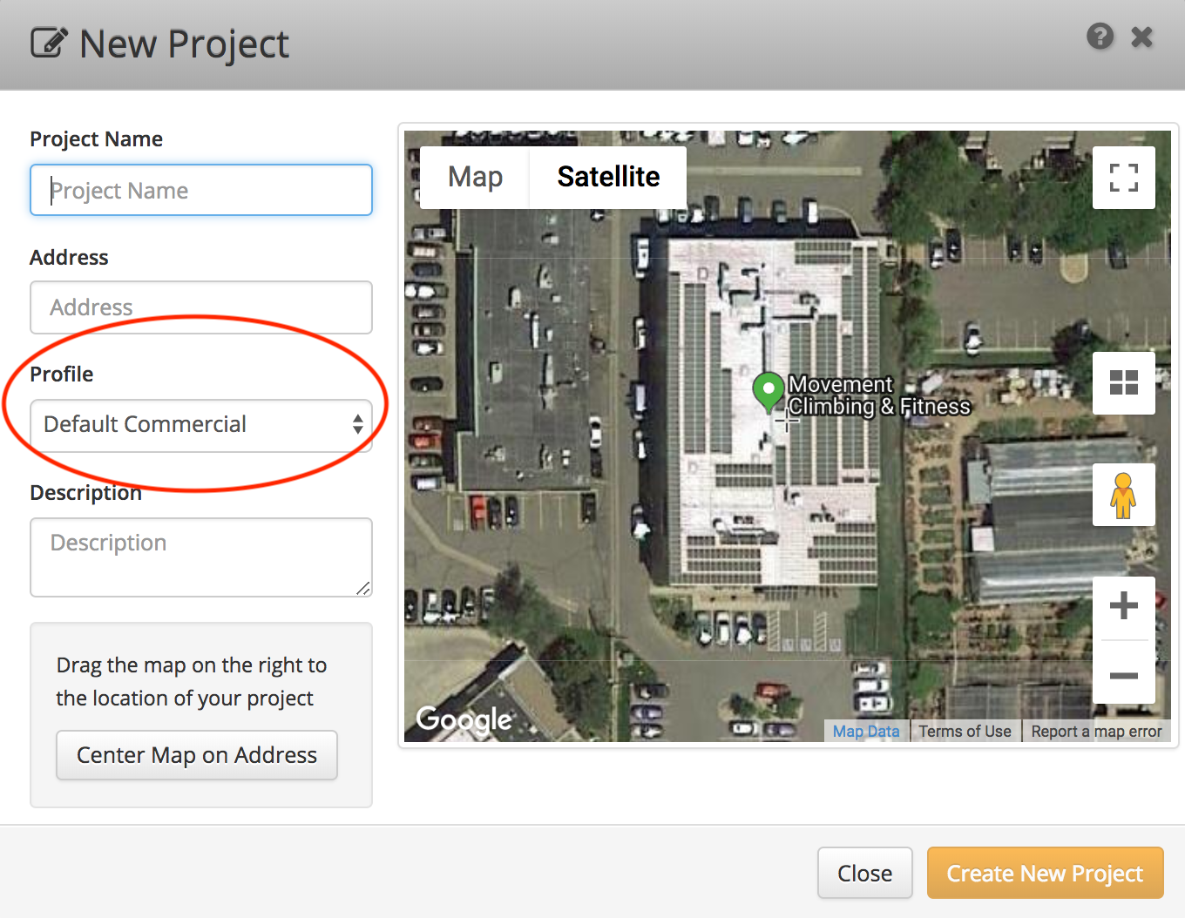Zoom in on the map
Image resolution: width=1185 pixels, height=918 pixels.
tap(1124, 606)
